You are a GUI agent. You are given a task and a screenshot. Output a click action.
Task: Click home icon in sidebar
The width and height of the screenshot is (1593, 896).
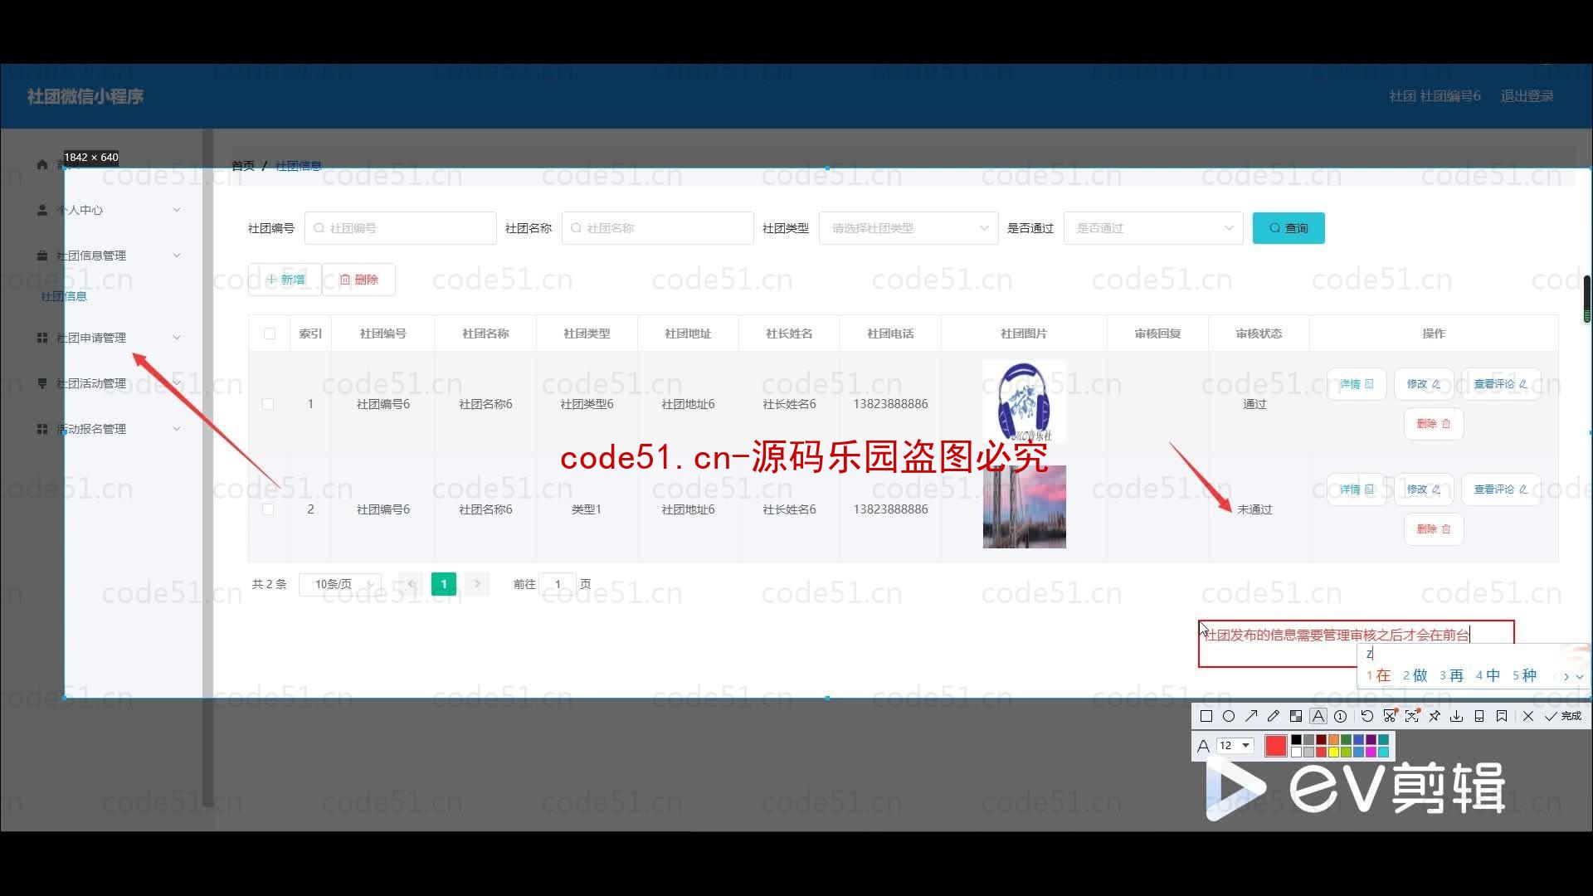42,164
